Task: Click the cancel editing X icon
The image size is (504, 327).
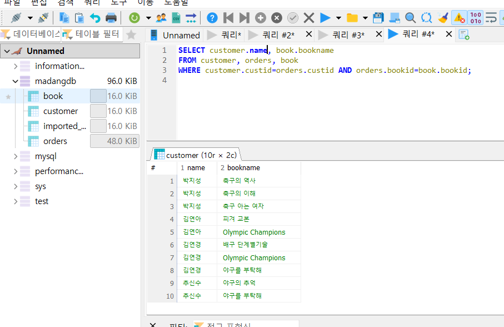Action: [x=309, y=18]
